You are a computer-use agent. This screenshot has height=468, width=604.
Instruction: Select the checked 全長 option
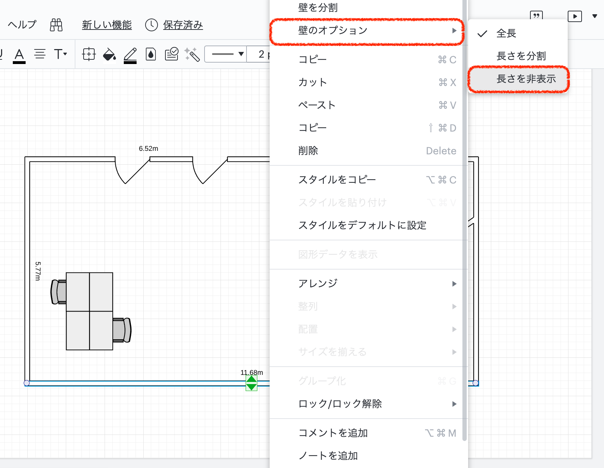click(506, 33)
